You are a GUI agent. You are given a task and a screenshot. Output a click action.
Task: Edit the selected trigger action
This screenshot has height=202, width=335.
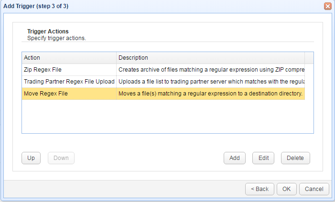point(263,158)
